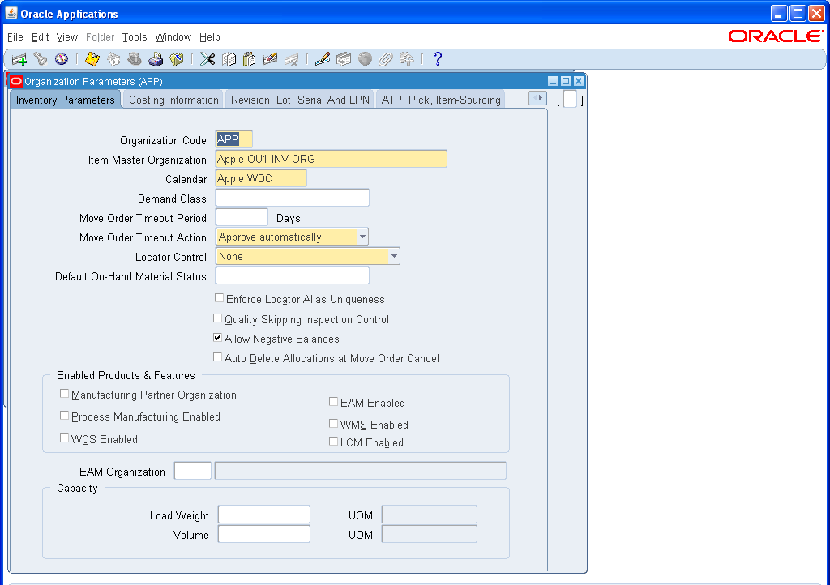Open the Find icon on the toolbar
The width and height of the screenshot is (830, 585).
pos(40,58)
